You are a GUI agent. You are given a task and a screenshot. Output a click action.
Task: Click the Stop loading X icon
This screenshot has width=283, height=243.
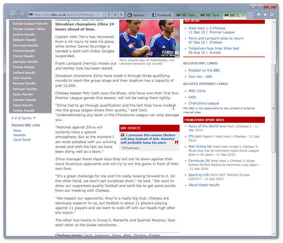click(121, 15)
